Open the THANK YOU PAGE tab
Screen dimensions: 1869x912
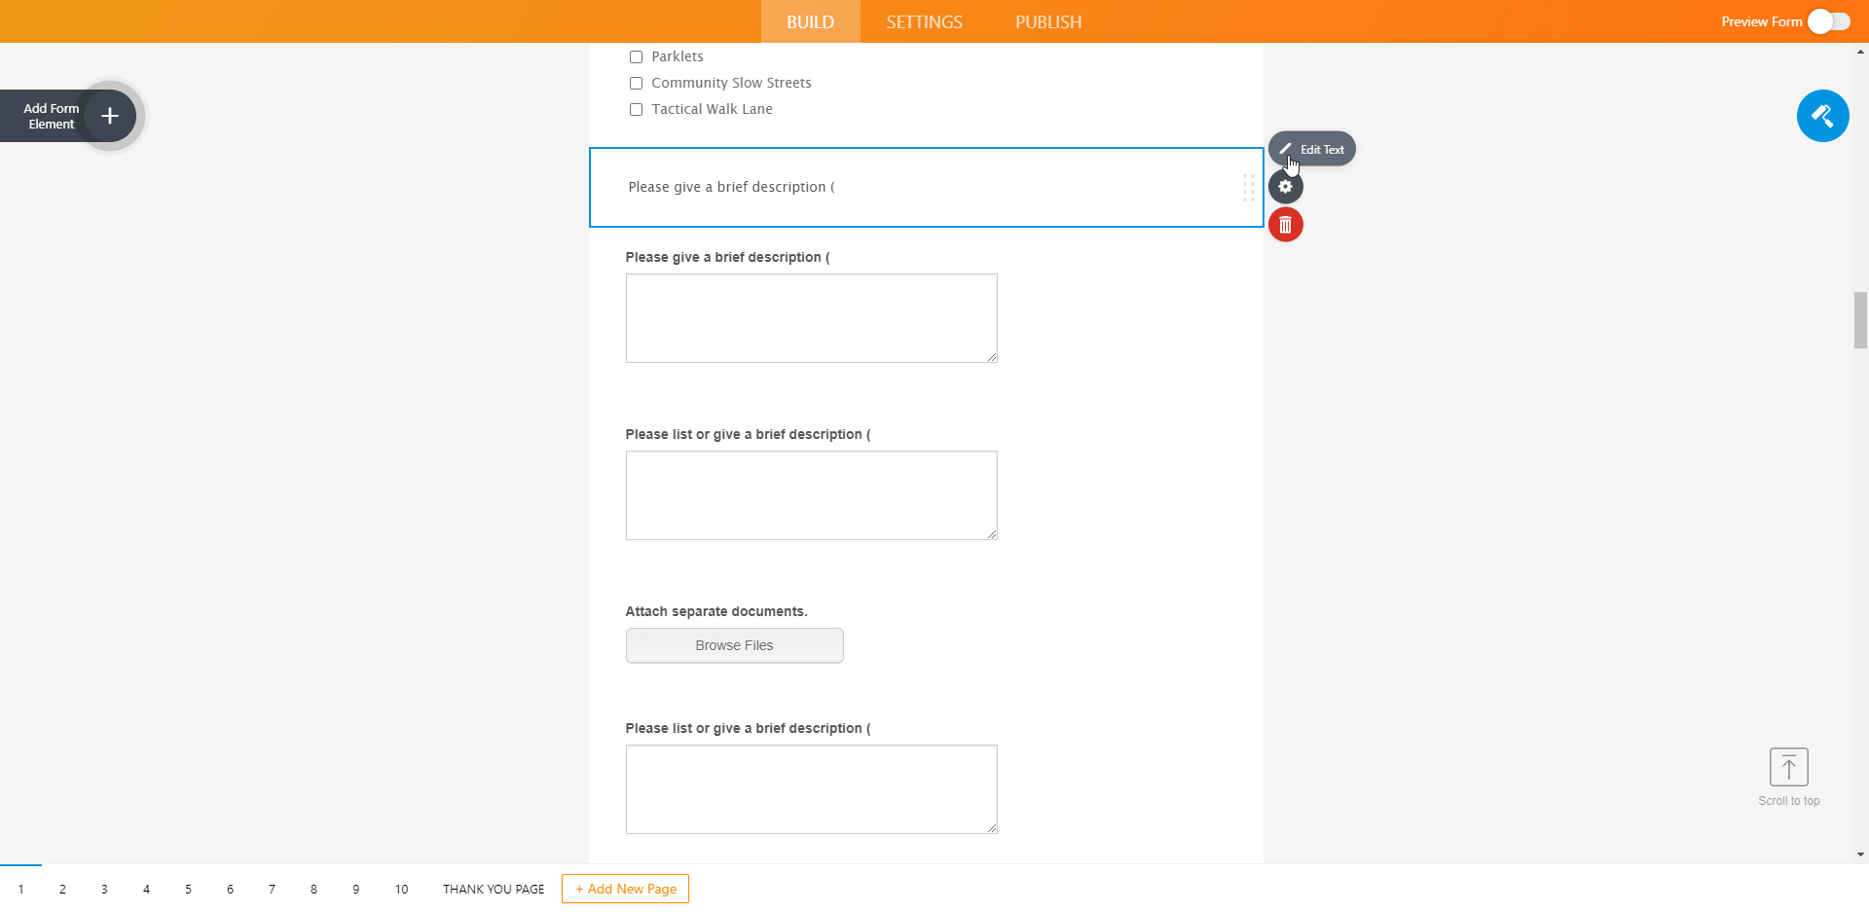pyautogui.click(x=494, y=889)
